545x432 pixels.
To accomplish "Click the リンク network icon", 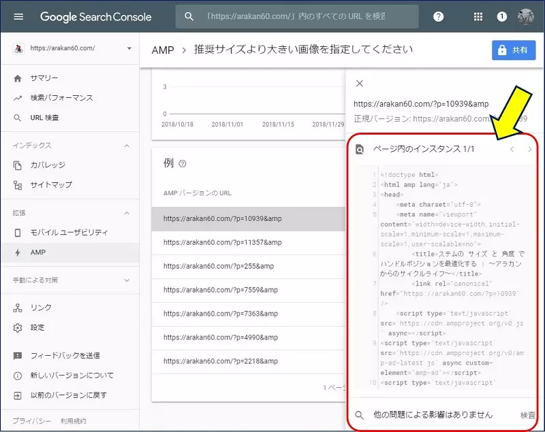I will [x=18, y=308].
